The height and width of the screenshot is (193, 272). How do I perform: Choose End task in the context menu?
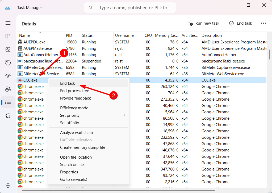click(89, 83)
